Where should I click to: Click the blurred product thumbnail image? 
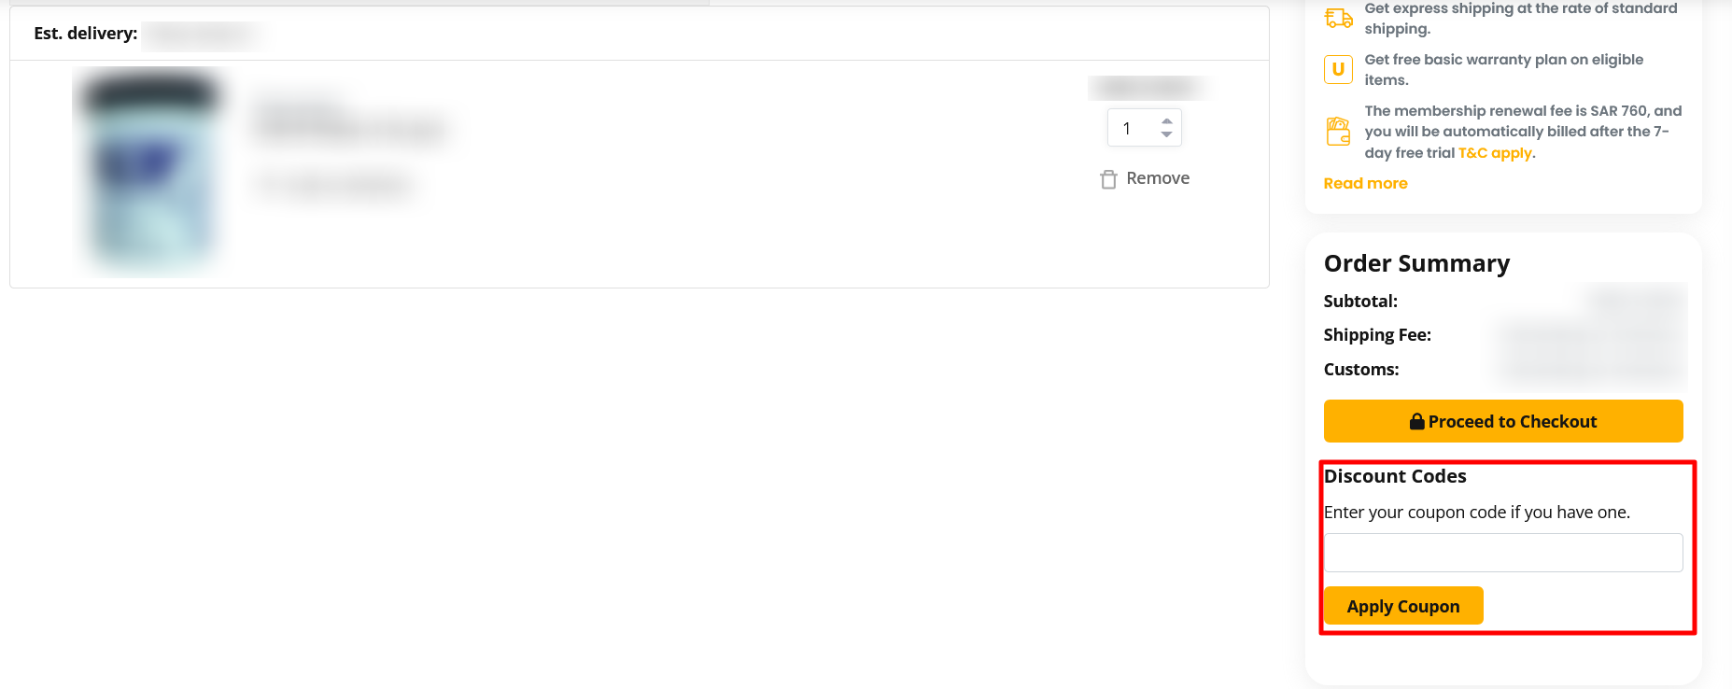click(150, 173)
